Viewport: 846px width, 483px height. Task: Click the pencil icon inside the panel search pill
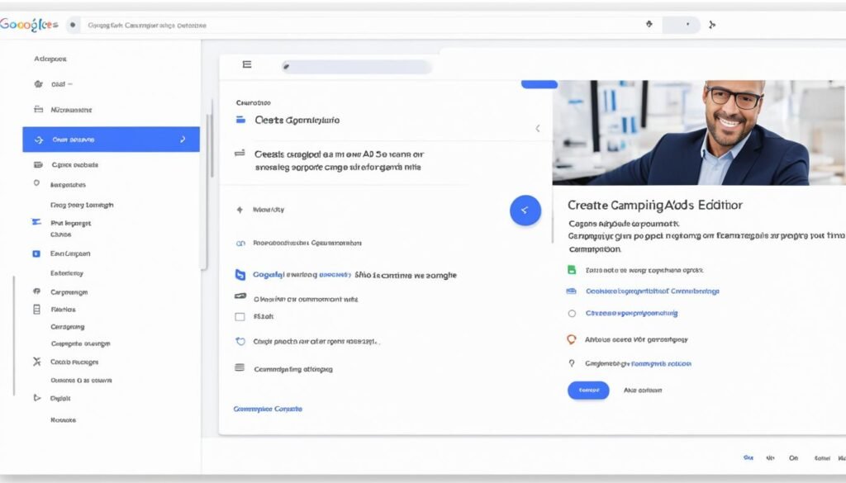point(287,67)
